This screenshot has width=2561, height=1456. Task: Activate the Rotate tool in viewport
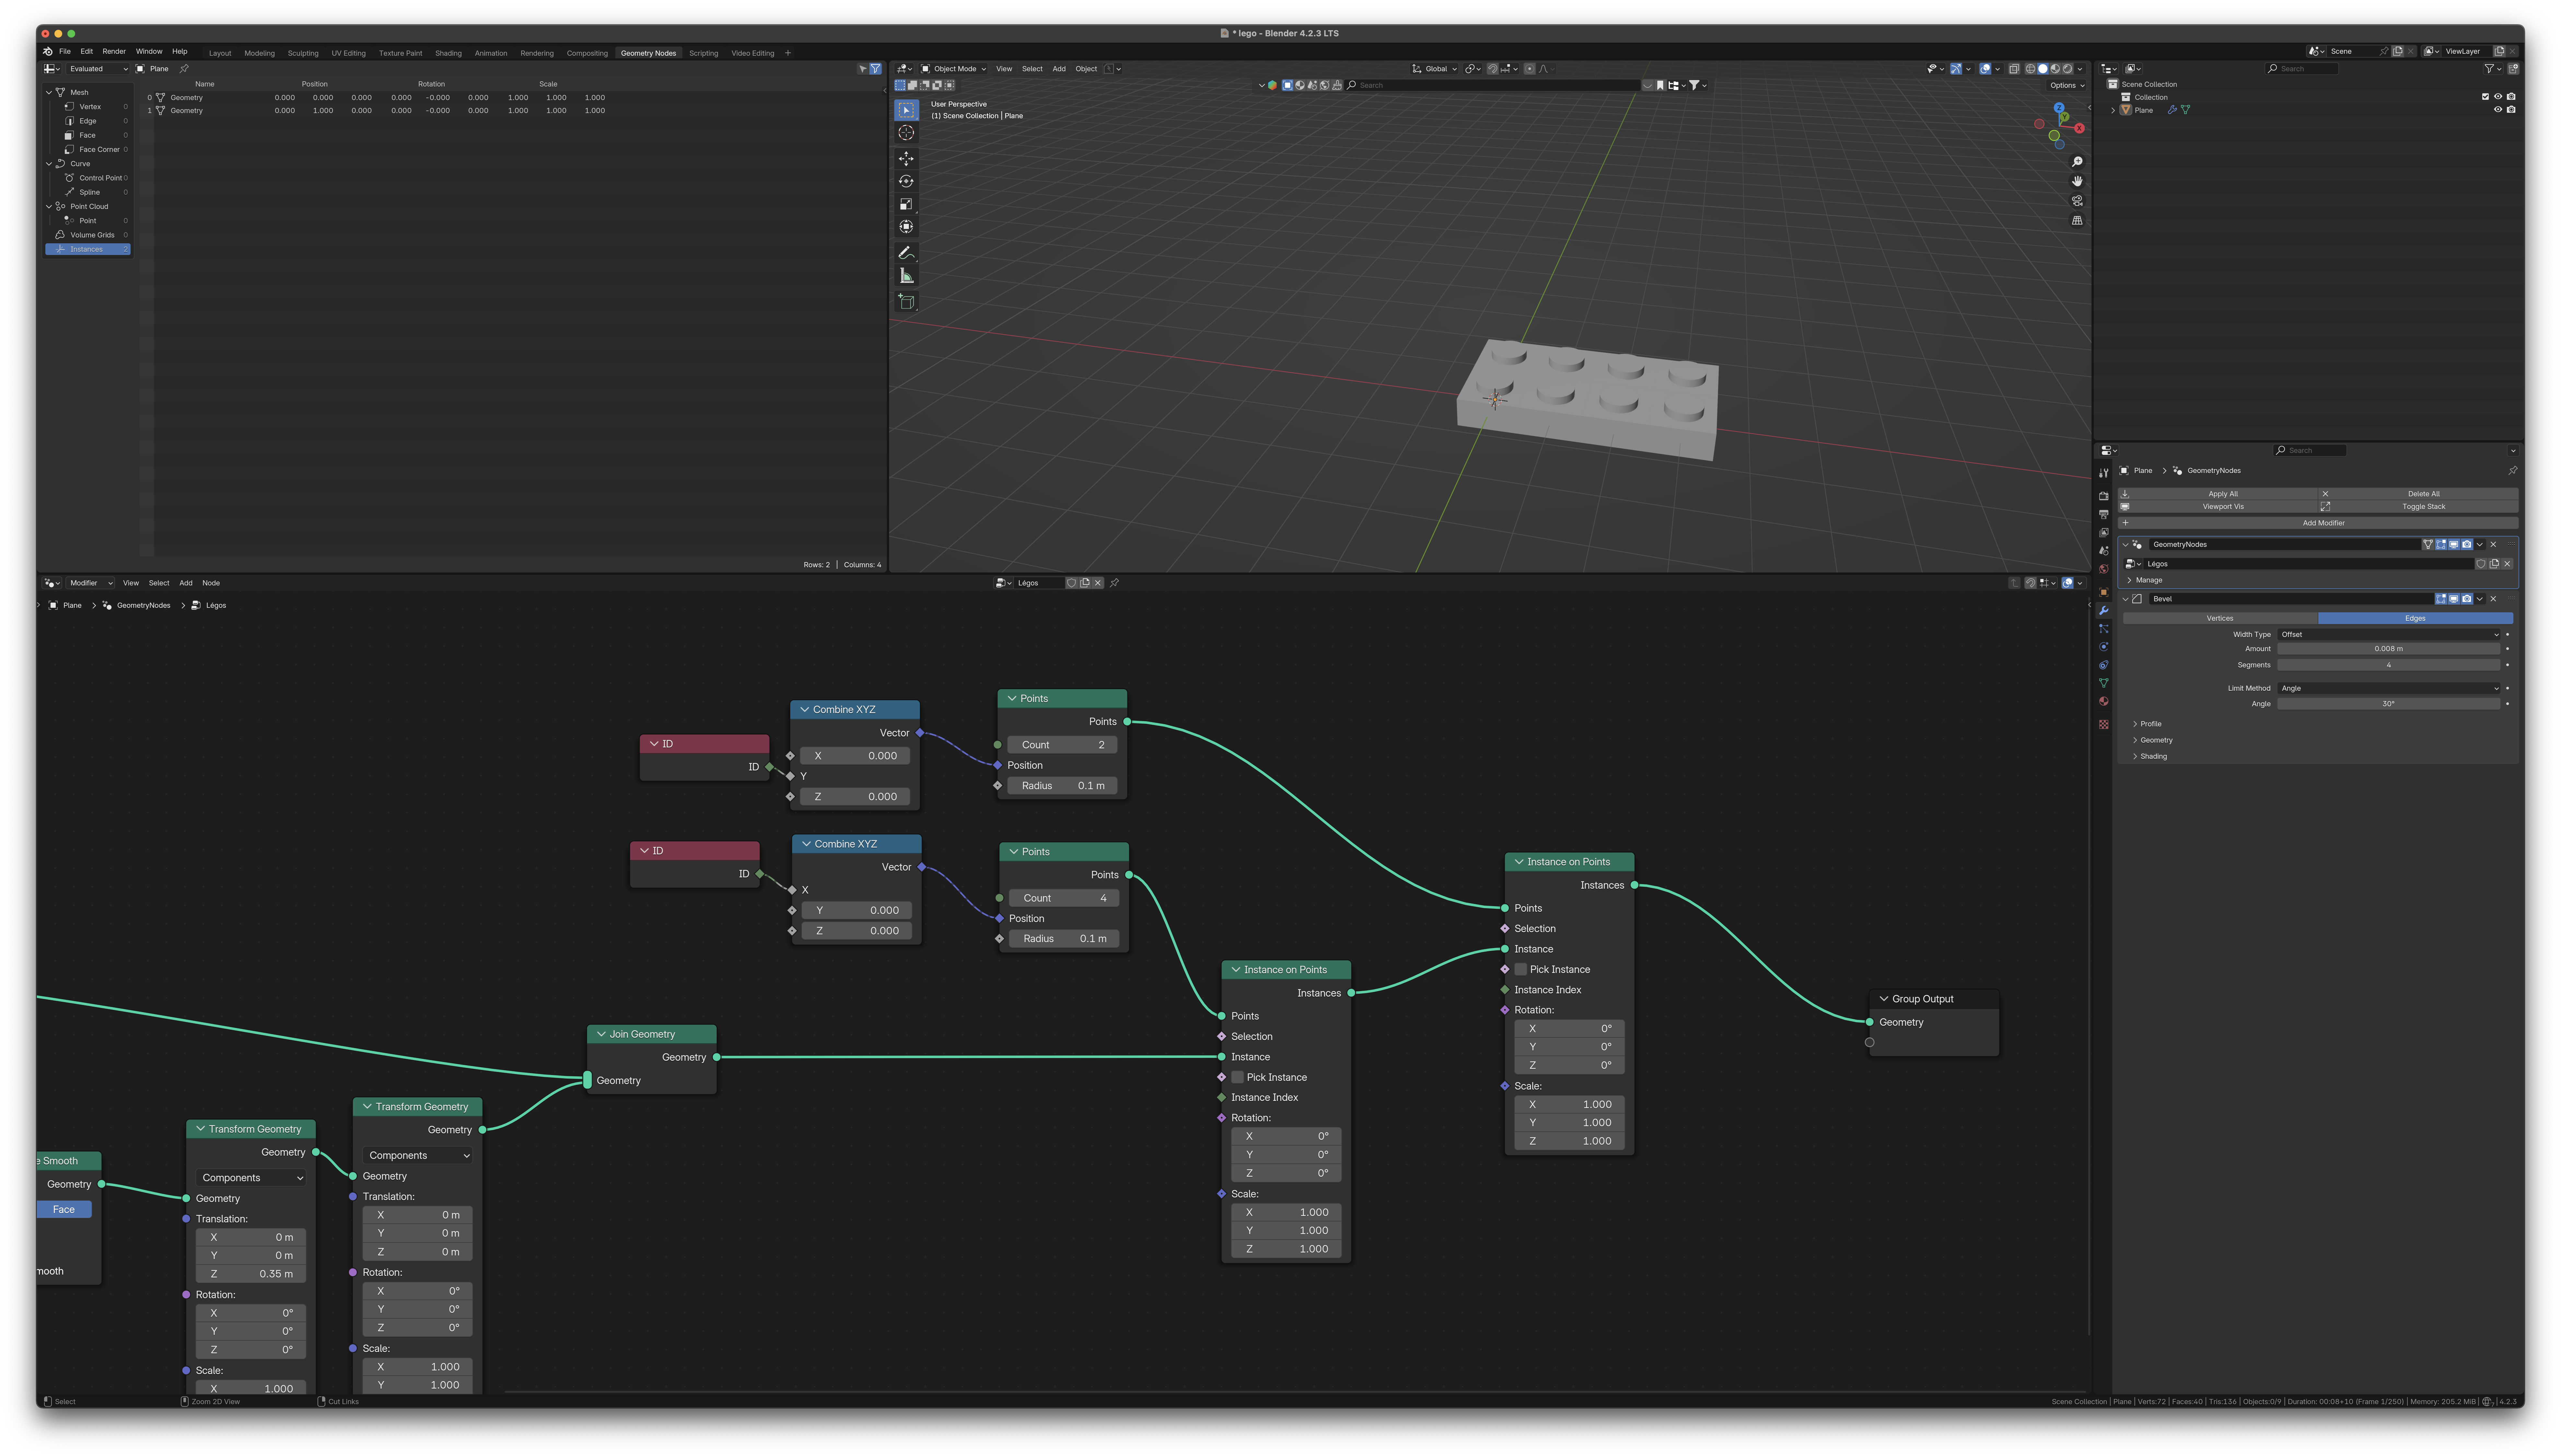pyautogui.click(x=906, y=181)
